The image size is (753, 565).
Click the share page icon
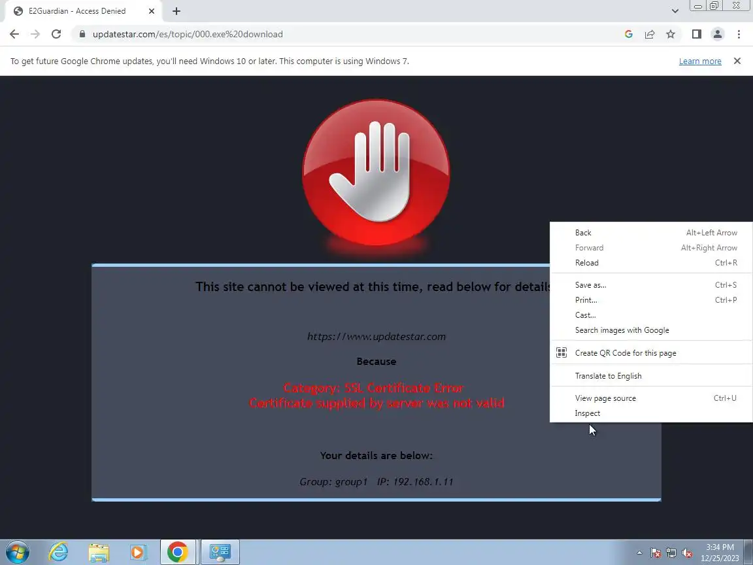point(650,34)
